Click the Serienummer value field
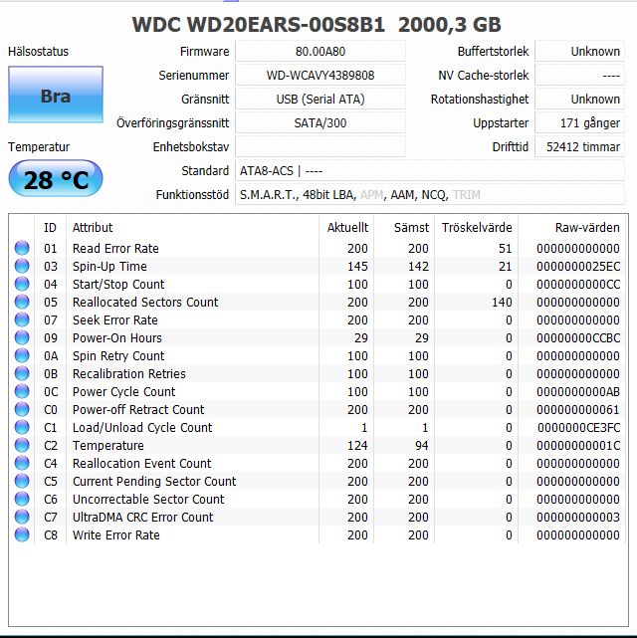 [x=320, y=76]
